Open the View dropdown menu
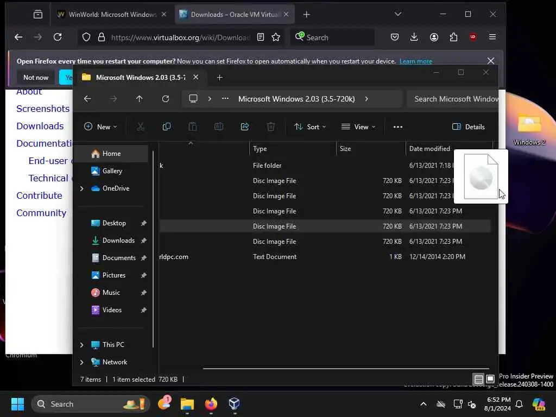Viewport: 556px width, 417px height. coord(358,127)
